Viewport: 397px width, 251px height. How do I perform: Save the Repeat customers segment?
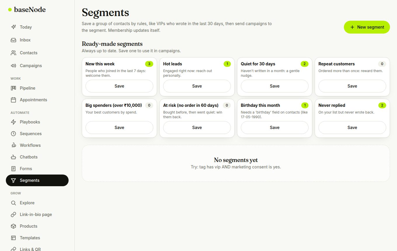[352, 86]
